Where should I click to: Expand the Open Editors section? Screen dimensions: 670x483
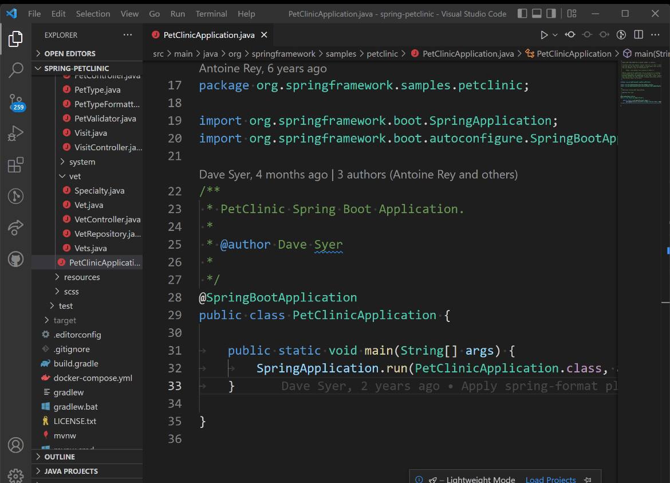point(70,53)
